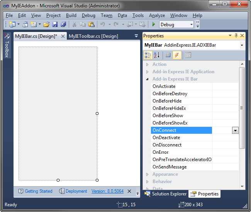Open the Edit menu
251x212 pixels.
click(22, 15)
